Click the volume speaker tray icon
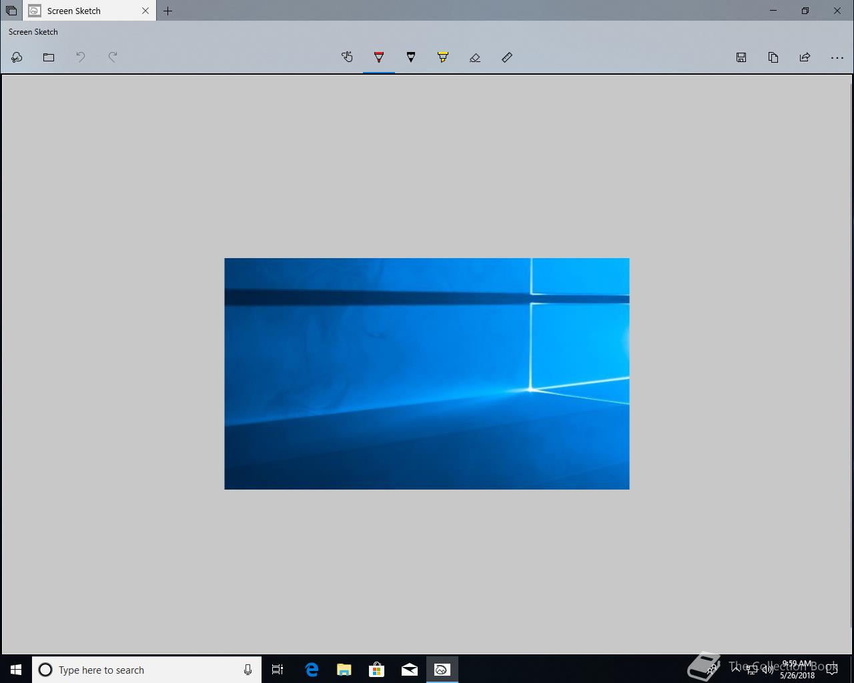Image resolution: width=854 pixels, height=683 pixels. (768, 670)
